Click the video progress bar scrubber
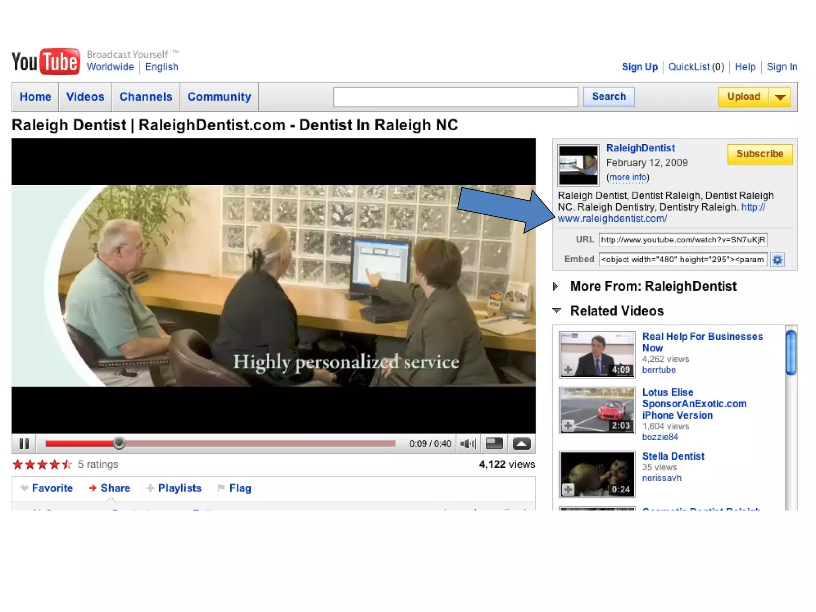 point(119,443)
